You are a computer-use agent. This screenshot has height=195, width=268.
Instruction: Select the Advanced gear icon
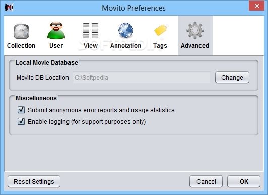pos(195,30)
